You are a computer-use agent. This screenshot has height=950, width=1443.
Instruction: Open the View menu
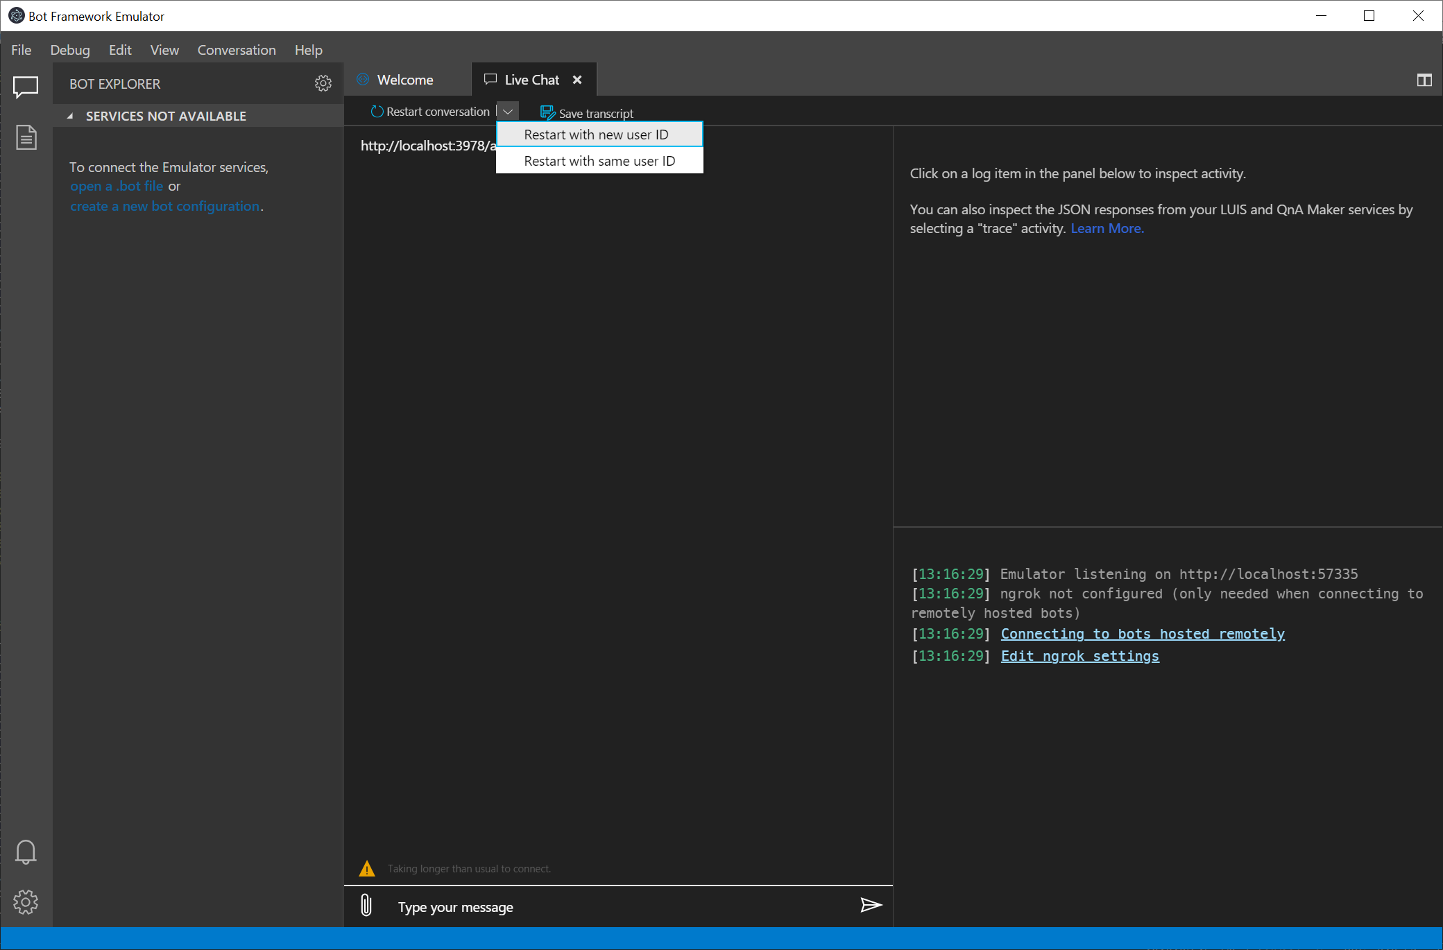(x=164, y=50)
